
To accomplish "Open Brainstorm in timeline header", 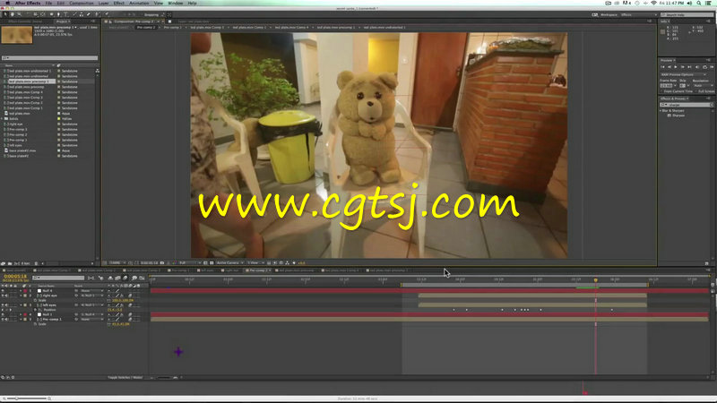I will pos(134,278).
